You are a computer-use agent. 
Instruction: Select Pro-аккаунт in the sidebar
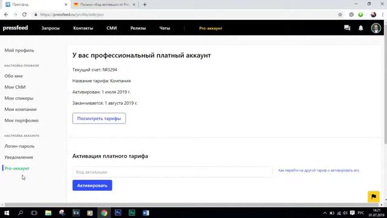point(17,168)
